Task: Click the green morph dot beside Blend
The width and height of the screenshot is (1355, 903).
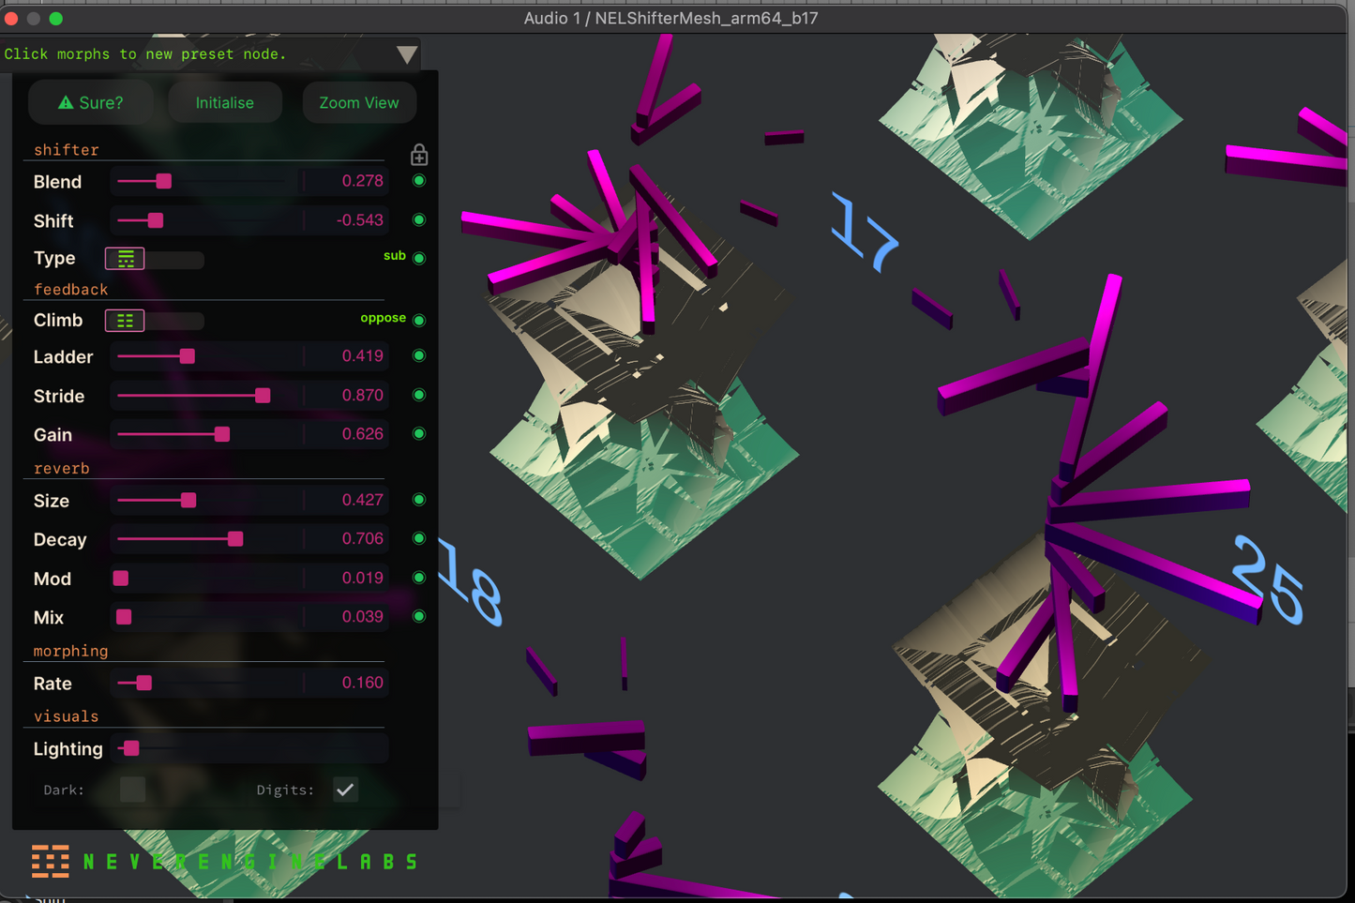Action: coord(419,181)
